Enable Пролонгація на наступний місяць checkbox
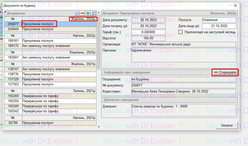 pos(181,32)
